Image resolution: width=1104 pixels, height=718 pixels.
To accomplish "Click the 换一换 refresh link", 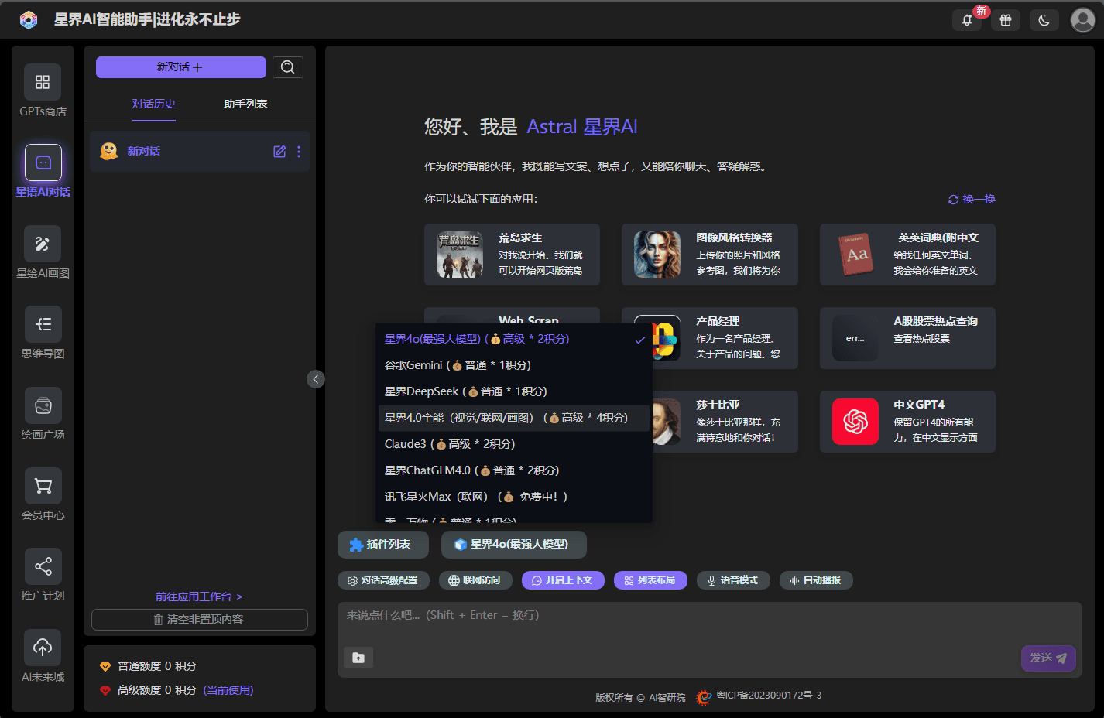I will [972, 200].
